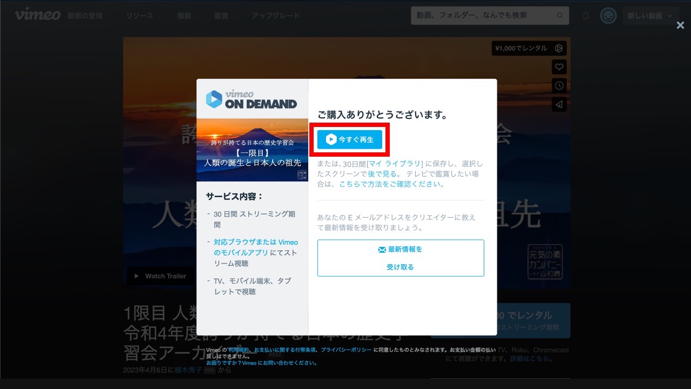Open the お支払いに関する付帯条項 link

[x=285, y=350]
